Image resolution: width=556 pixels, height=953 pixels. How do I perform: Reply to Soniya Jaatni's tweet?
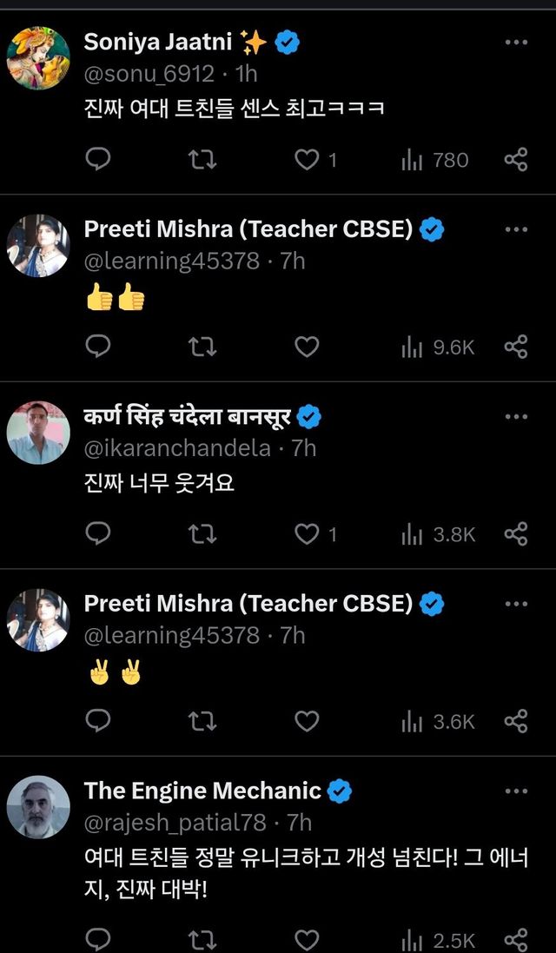[x=99, y=159]
